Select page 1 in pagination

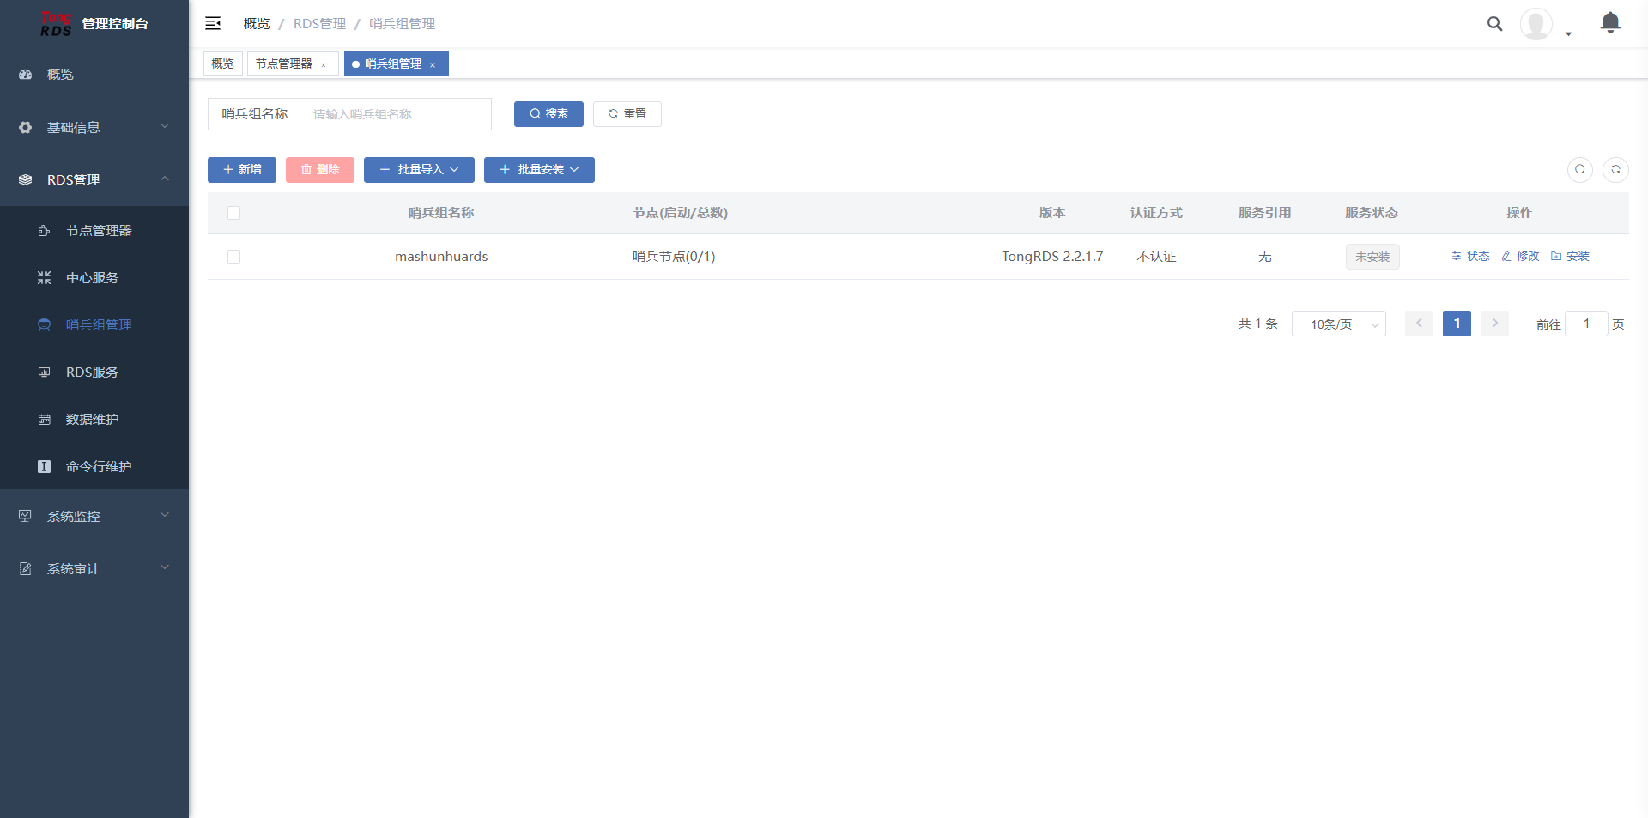(x=1457, y=324)
